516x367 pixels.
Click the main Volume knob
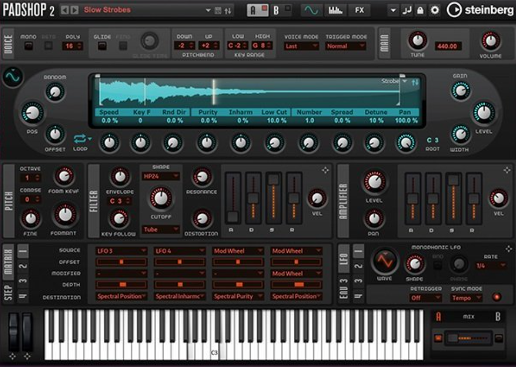coord(490,41)
